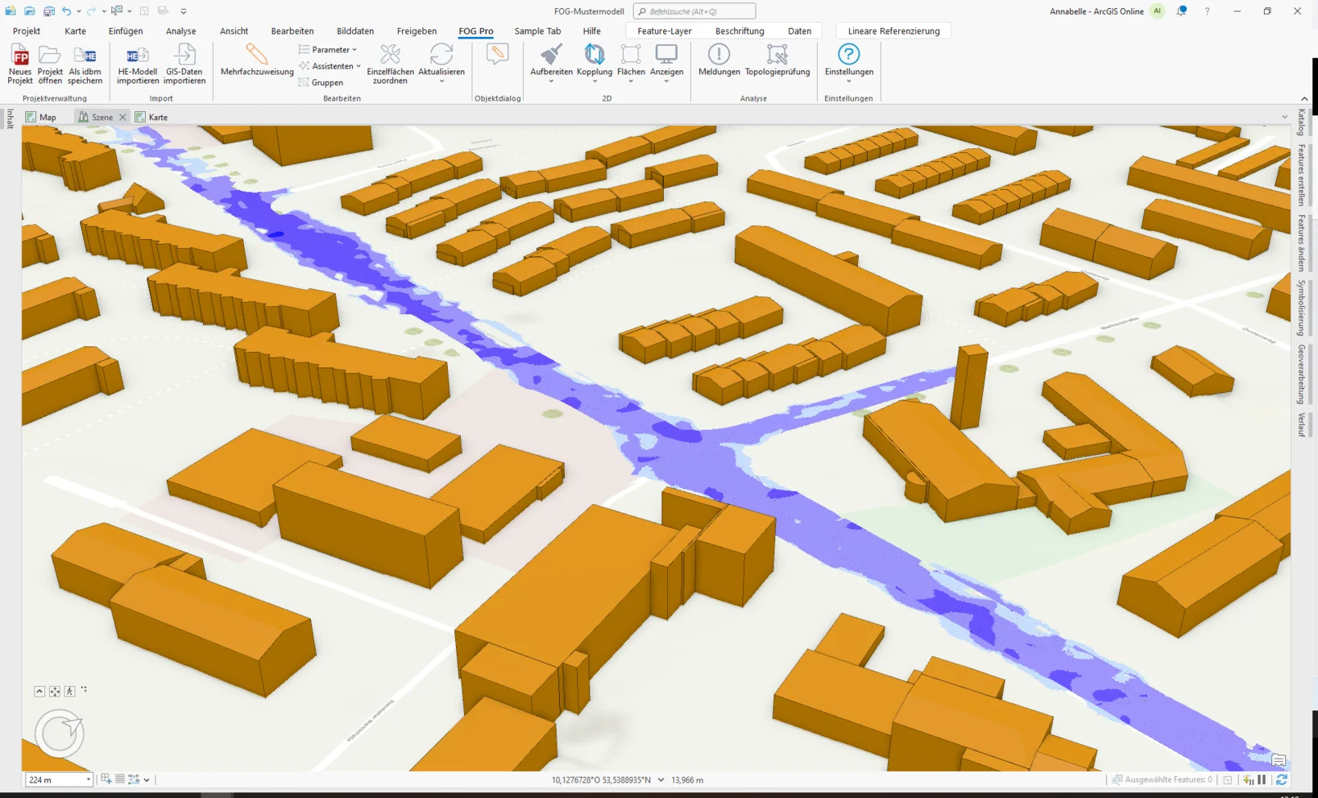This screenshot has height=798, width=1318.
Task: Expand the Aktualisieren dropdown arrow
Action: pos(441,81)
